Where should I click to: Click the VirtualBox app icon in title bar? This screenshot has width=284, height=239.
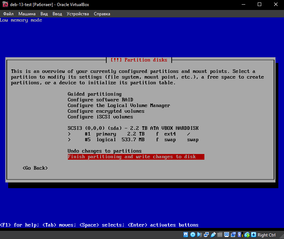[4, 5]
